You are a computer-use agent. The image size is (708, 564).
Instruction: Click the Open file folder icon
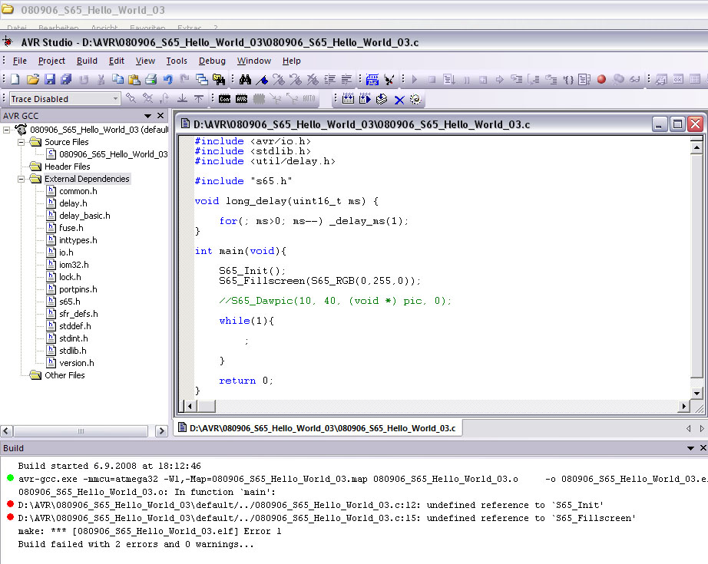pyautogui.click(x=32, y=79)
